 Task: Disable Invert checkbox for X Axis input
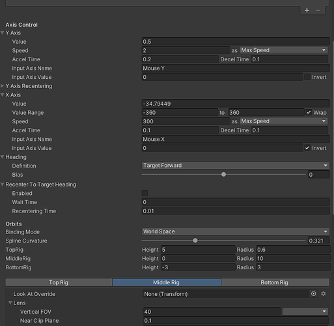coord(307,148)
